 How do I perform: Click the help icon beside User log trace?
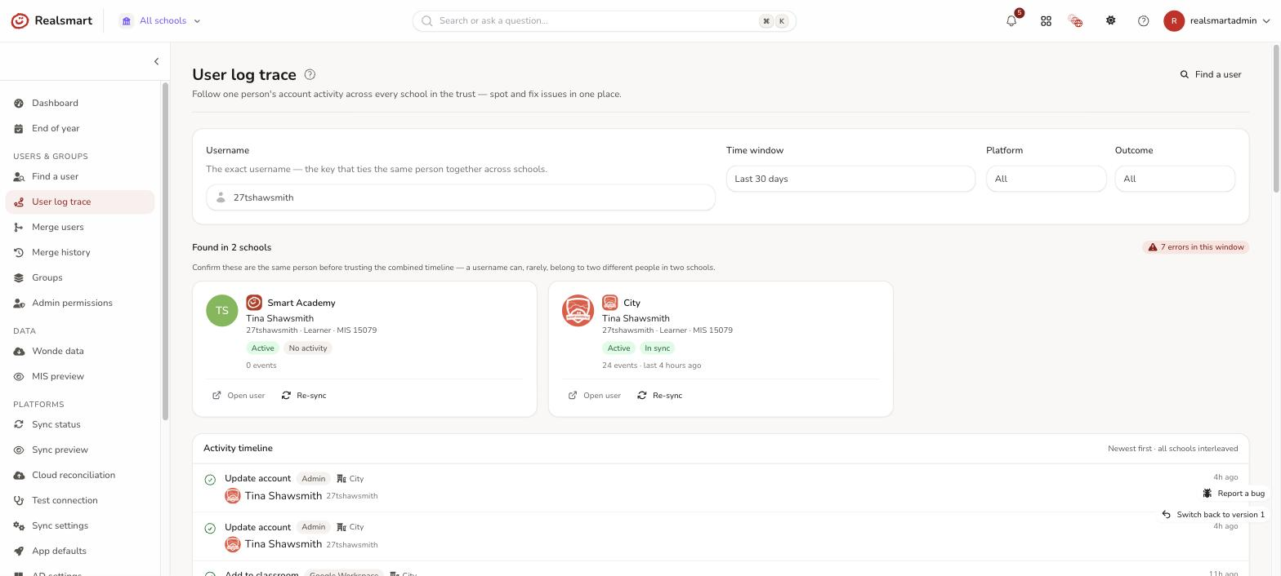(310, 74)
